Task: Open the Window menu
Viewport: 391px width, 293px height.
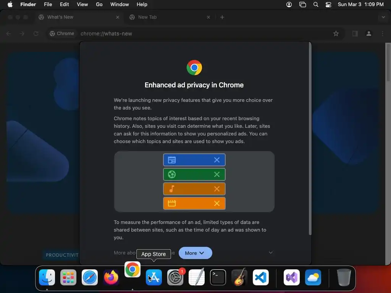Action: tap(120, 5)
